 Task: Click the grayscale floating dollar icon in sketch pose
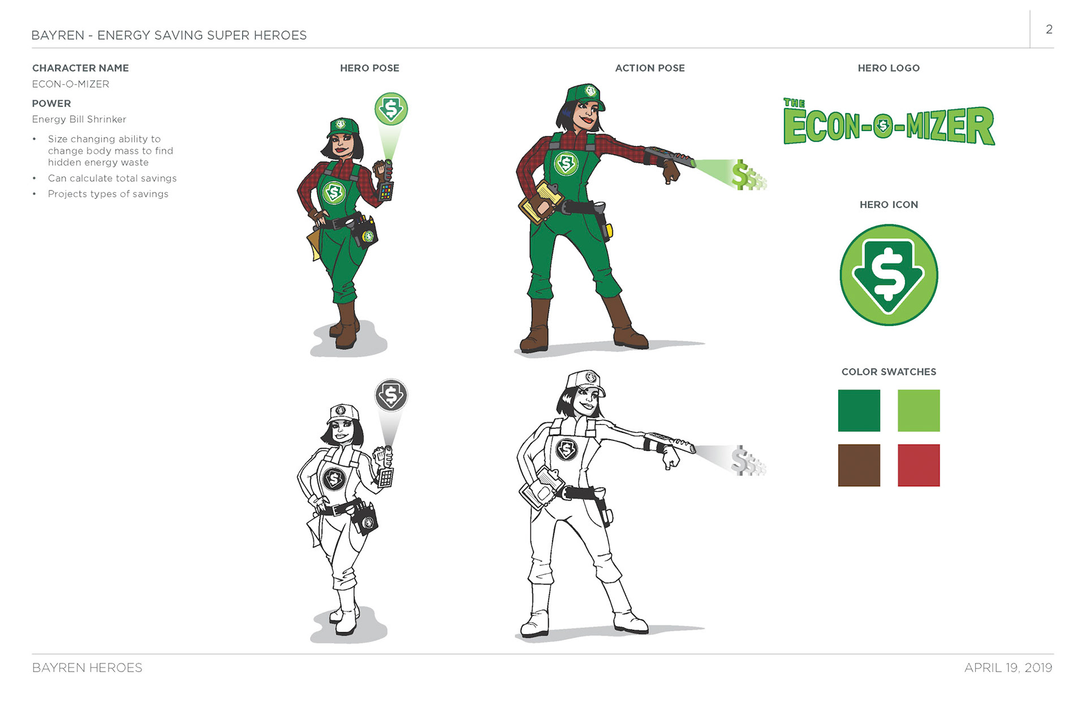(391, 395)
